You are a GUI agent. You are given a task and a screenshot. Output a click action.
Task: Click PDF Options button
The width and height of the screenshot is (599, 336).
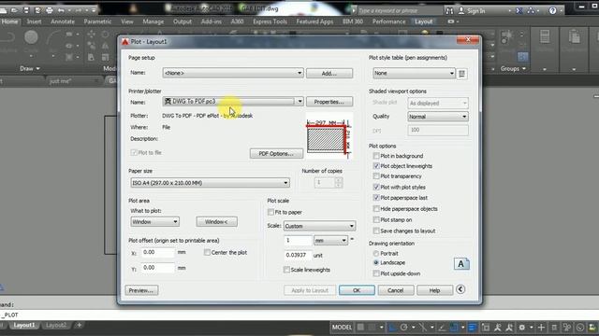(x=276, y=153)
